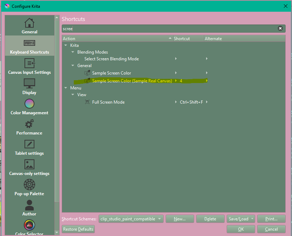This screenshot has width=292, height=236.
Task: Clear the shortcut search field
Action: [280, 28]
